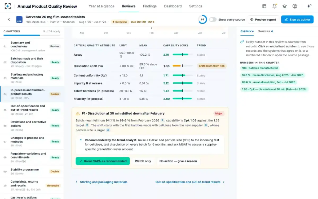This screenshot has height=199, width=318.
Task: Click 186 batches manufactured chip
Action: point(260,68)
